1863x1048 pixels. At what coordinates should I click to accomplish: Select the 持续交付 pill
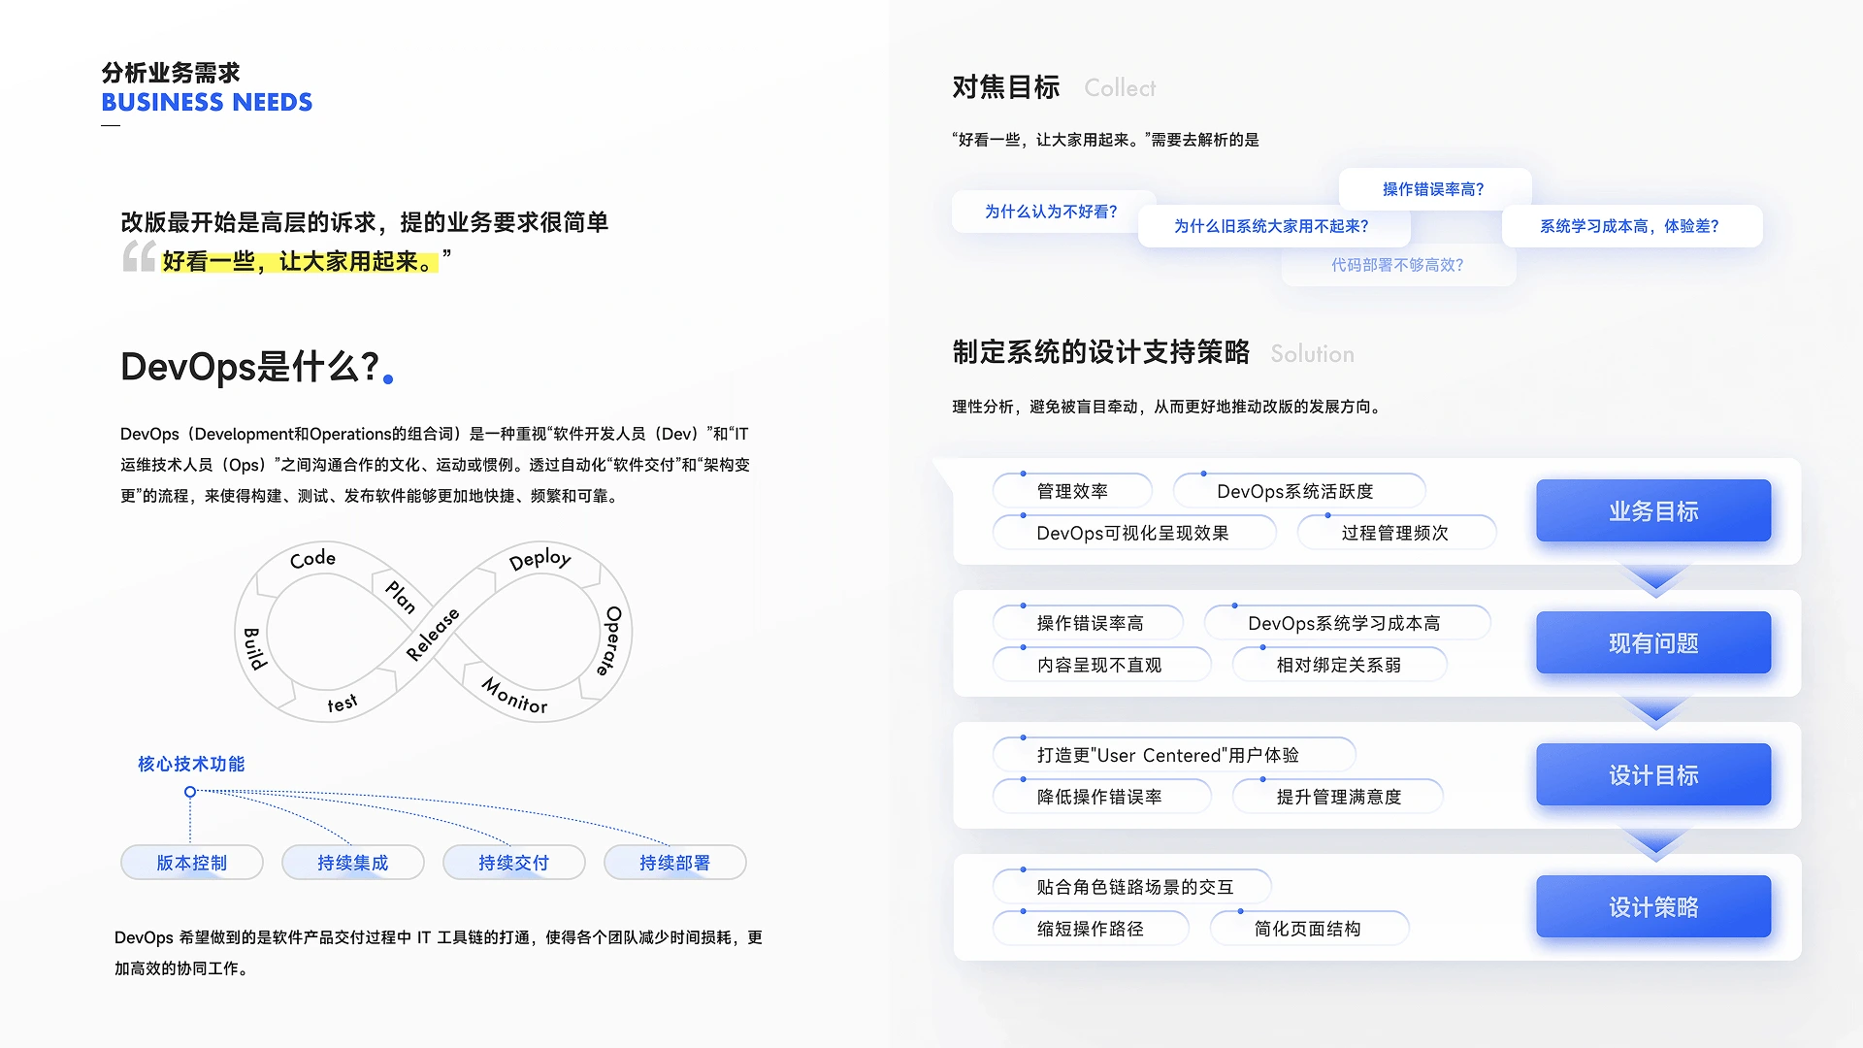(x=514, y=863)
